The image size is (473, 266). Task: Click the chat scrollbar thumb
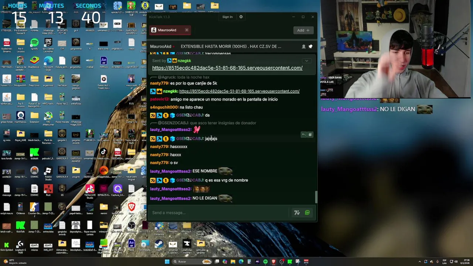pos(316,197)
